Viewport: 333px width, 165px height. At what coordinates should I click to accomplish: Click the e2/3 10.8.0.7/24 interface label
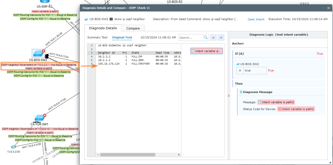coord(59,55)
